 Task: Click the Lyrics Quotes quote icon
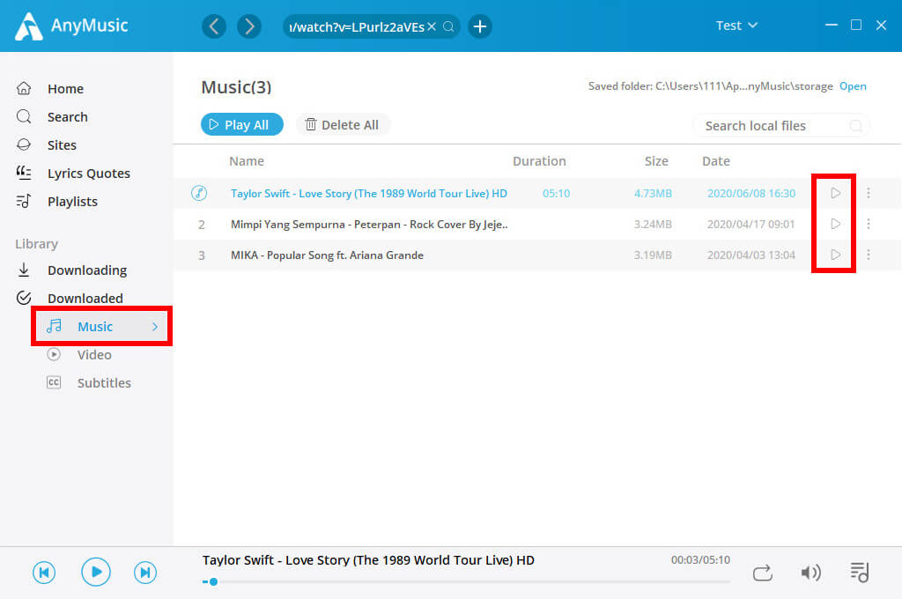point(24,172)
